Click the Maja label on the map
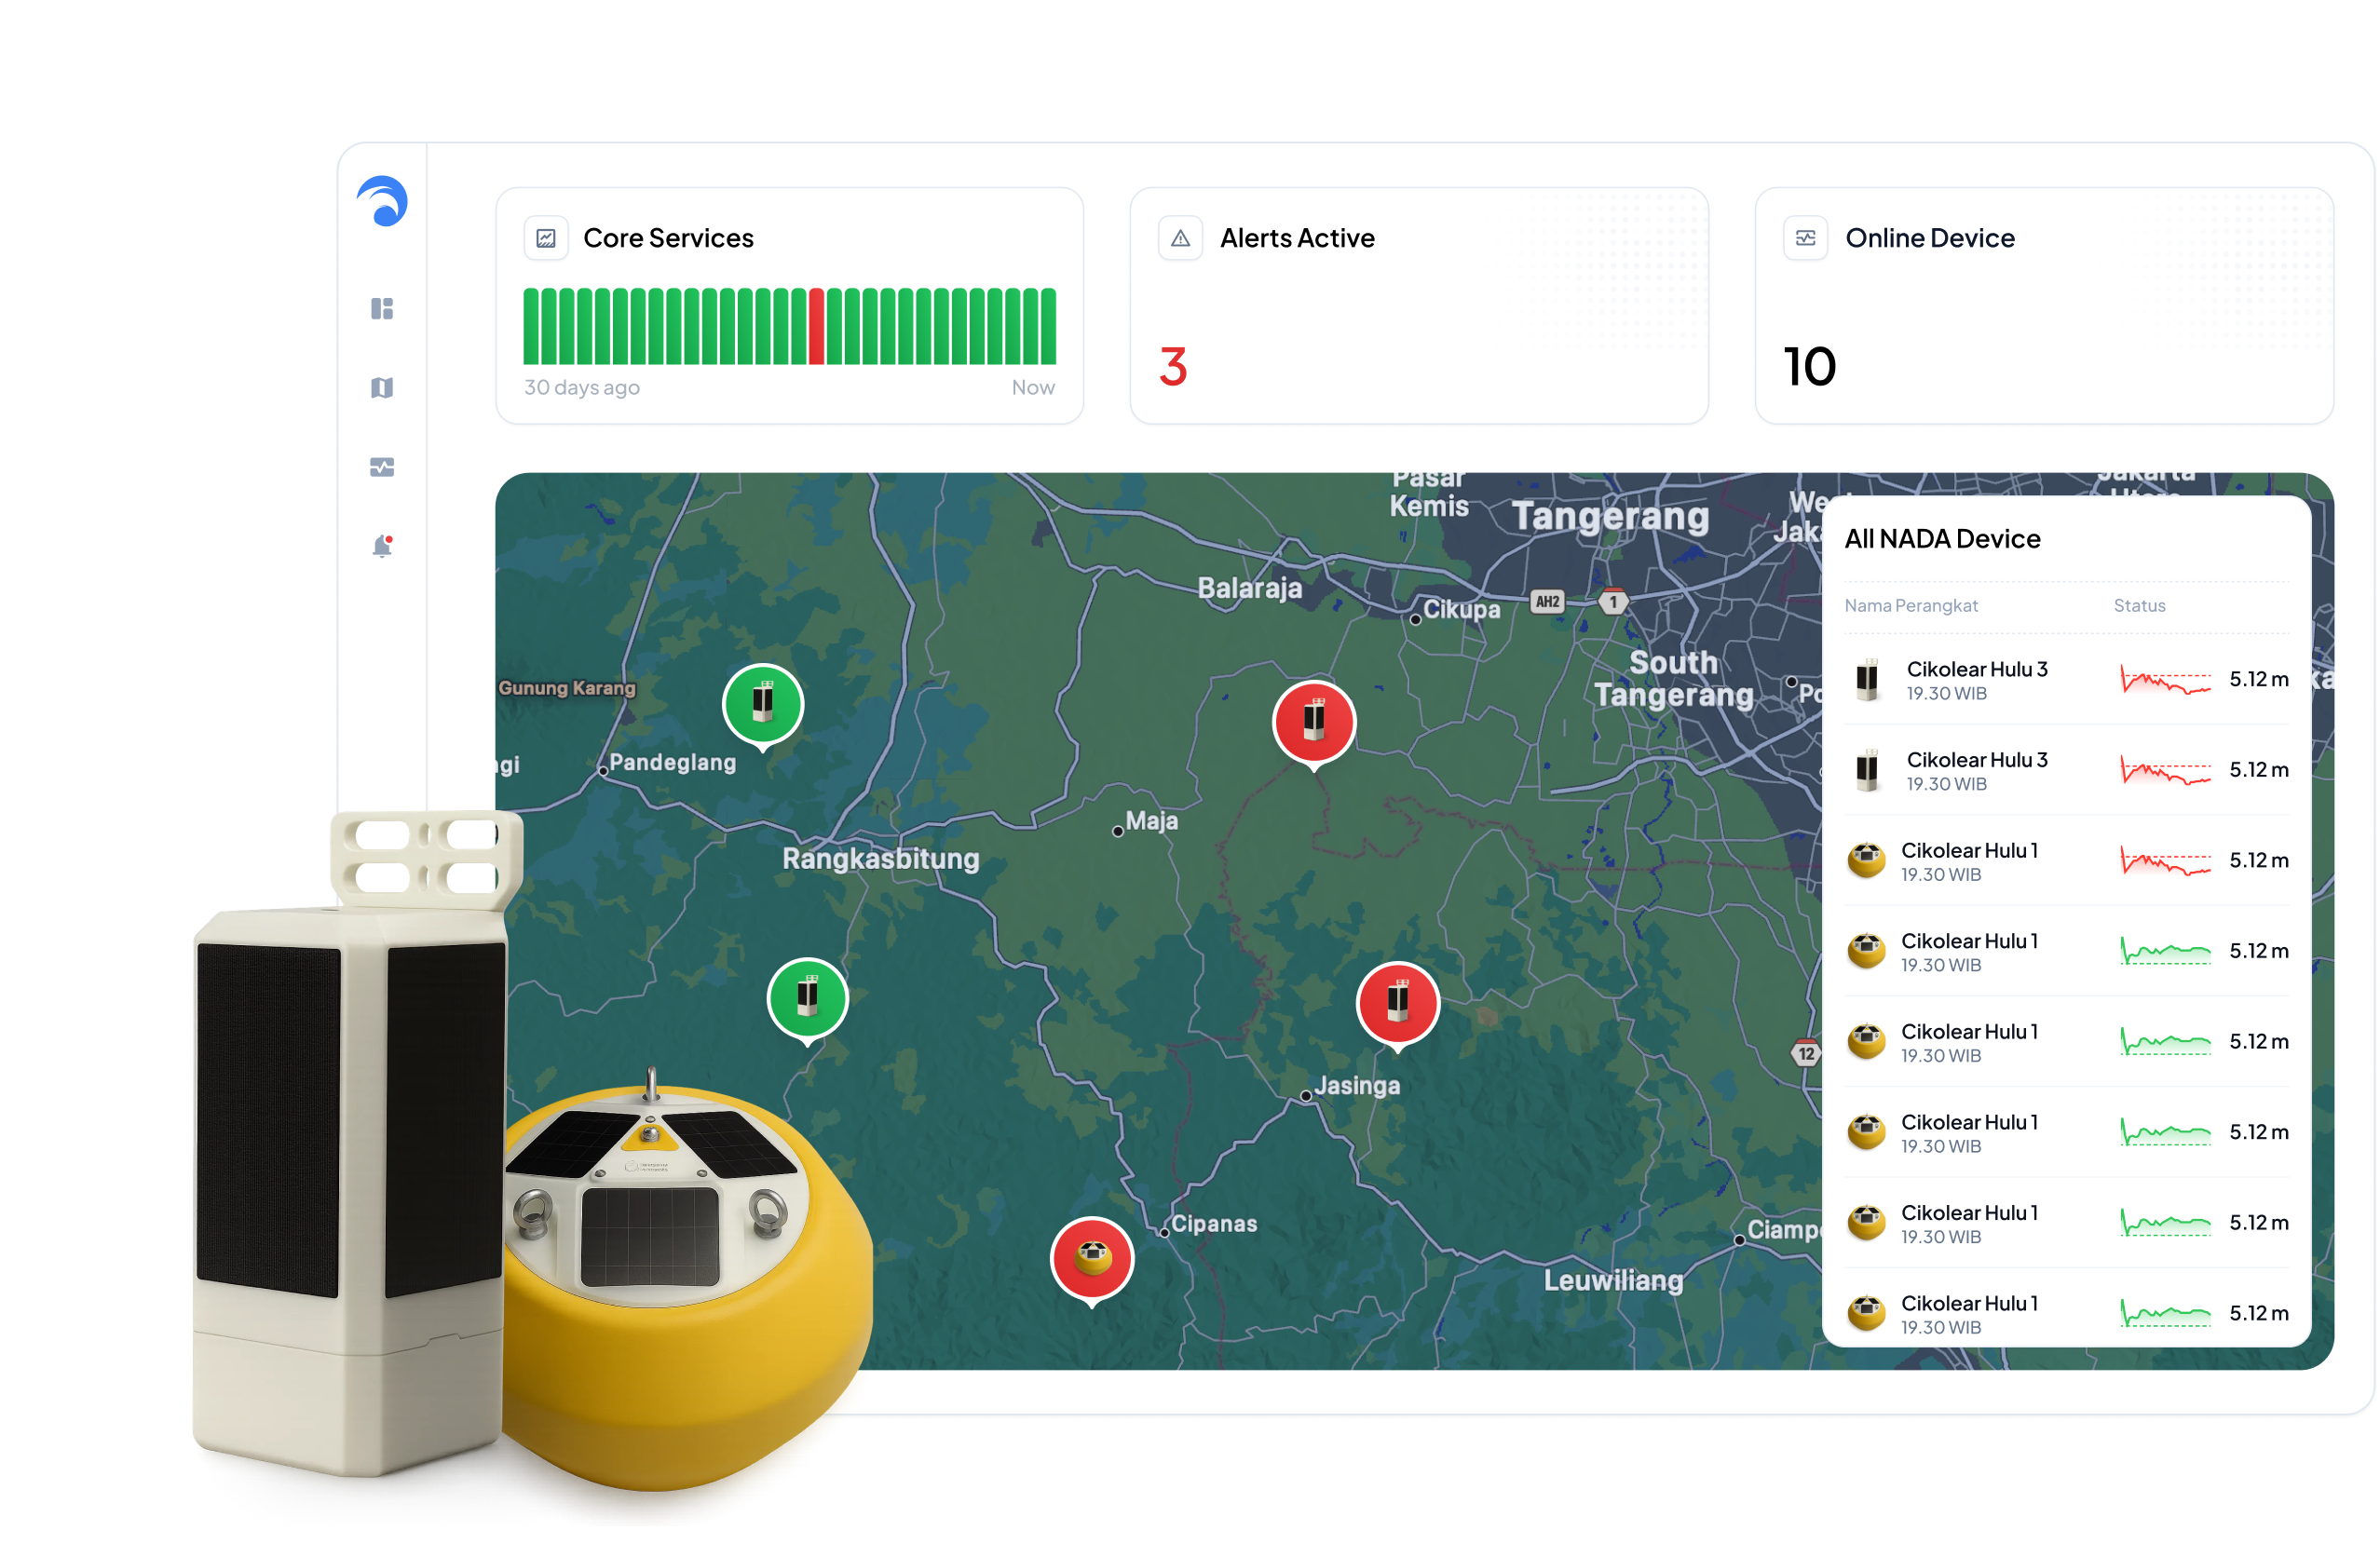2380x1557 pixels. coord(1151,821)
